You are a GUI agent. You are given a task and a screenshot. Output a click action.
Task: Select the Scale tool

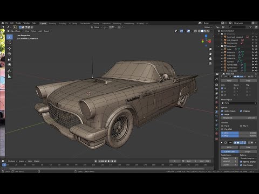(x=10, y=59)
